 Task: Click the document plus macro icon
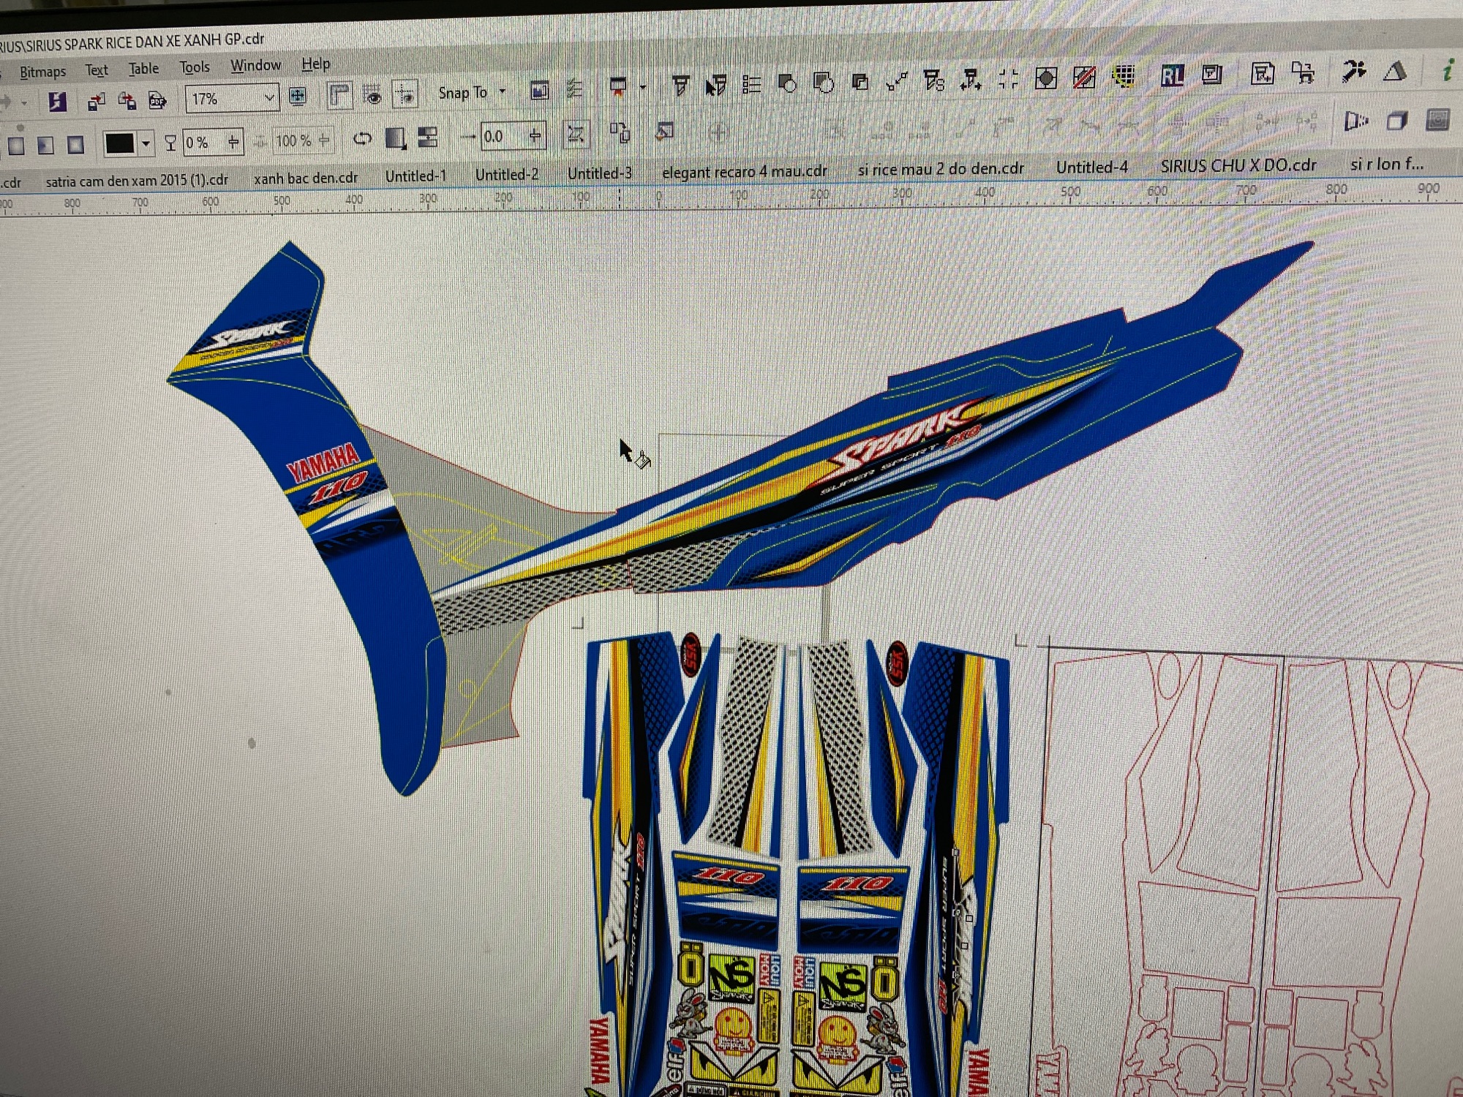click(1263, 73)
